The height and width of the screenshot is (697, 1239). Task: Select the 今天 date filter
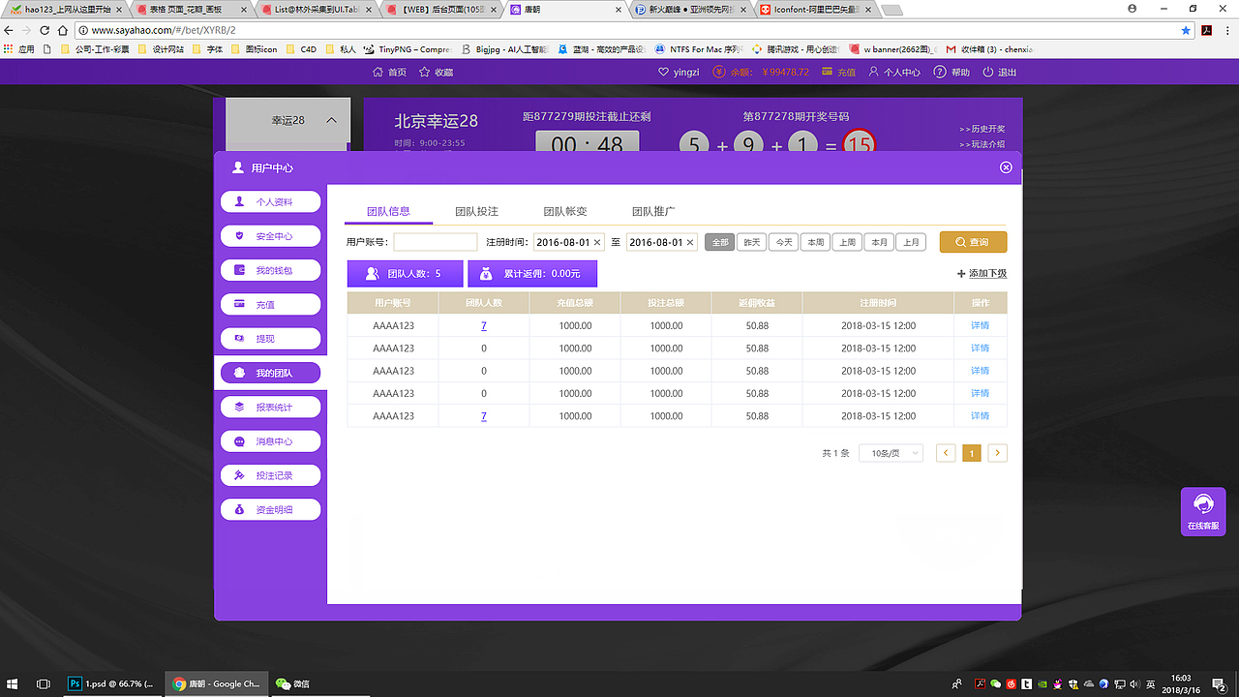(783, 241)
